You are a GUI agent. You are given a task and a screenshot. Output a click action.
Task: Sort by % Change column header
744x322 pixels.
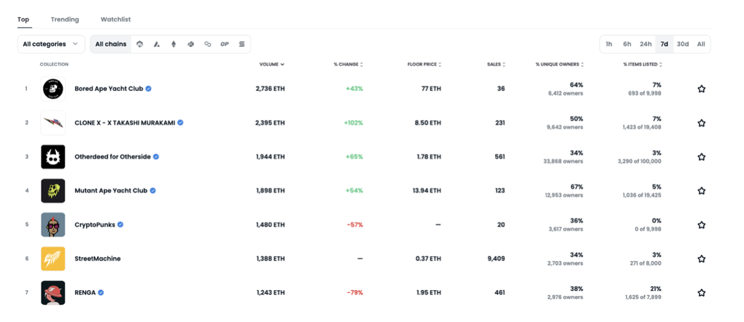tap(349, 65)
